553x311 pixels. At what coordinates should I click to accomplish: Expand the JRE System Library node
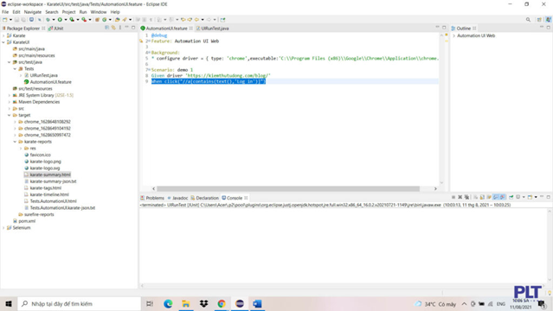pos(10,95)
